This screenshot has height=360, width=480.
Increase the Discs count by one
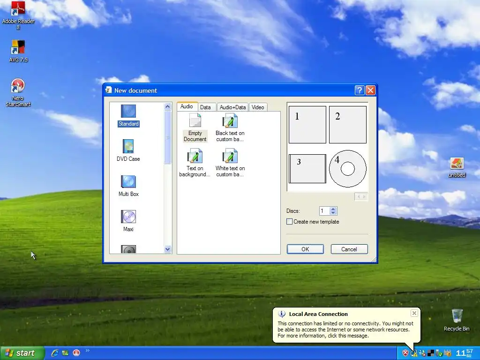[x=333, y=209]
